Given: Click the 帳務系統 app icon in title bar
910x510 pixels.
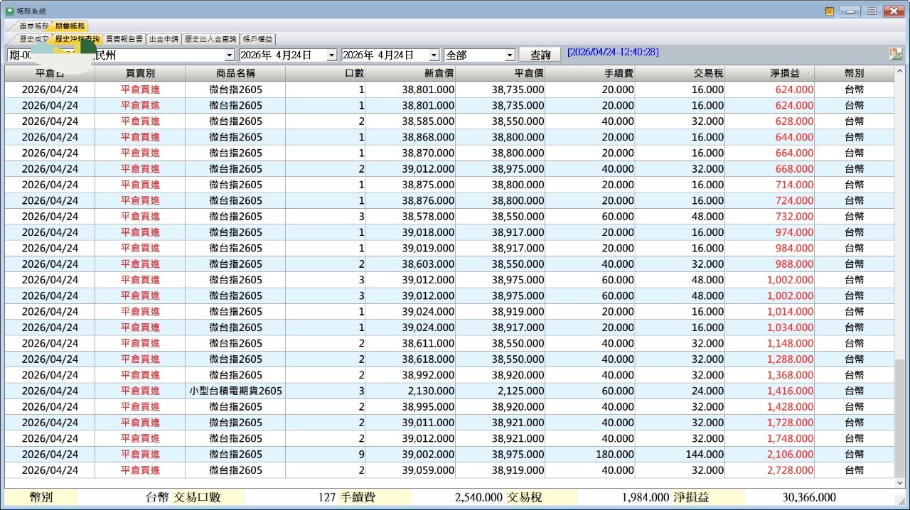Looking at the screenshot, I should pos(9,11).
